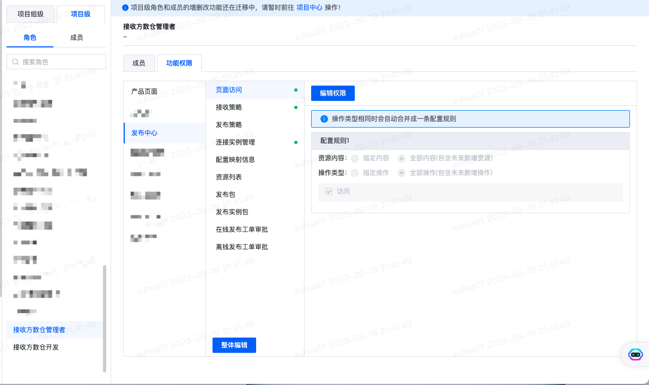Switch to the 项目级 tab

click(80, 14)
